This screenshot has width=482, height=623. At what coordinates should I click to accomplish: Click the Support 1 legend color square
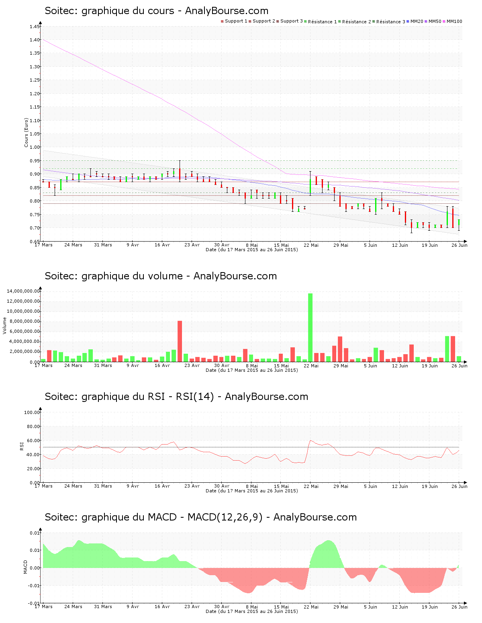point(222,21)
